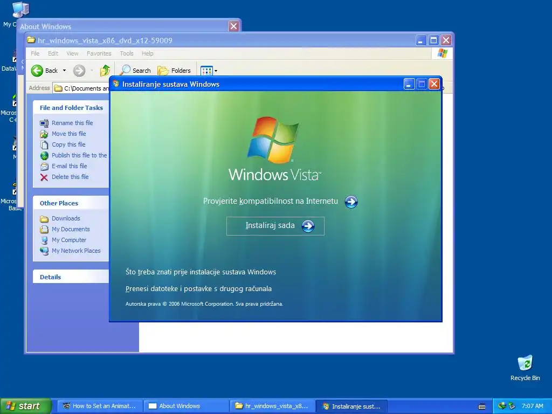The height and width of the screenshot is (414, 552).
Task: Close the Instaliranje sustava Windows window
Action: pyautogui.click(x=434, y=84)
